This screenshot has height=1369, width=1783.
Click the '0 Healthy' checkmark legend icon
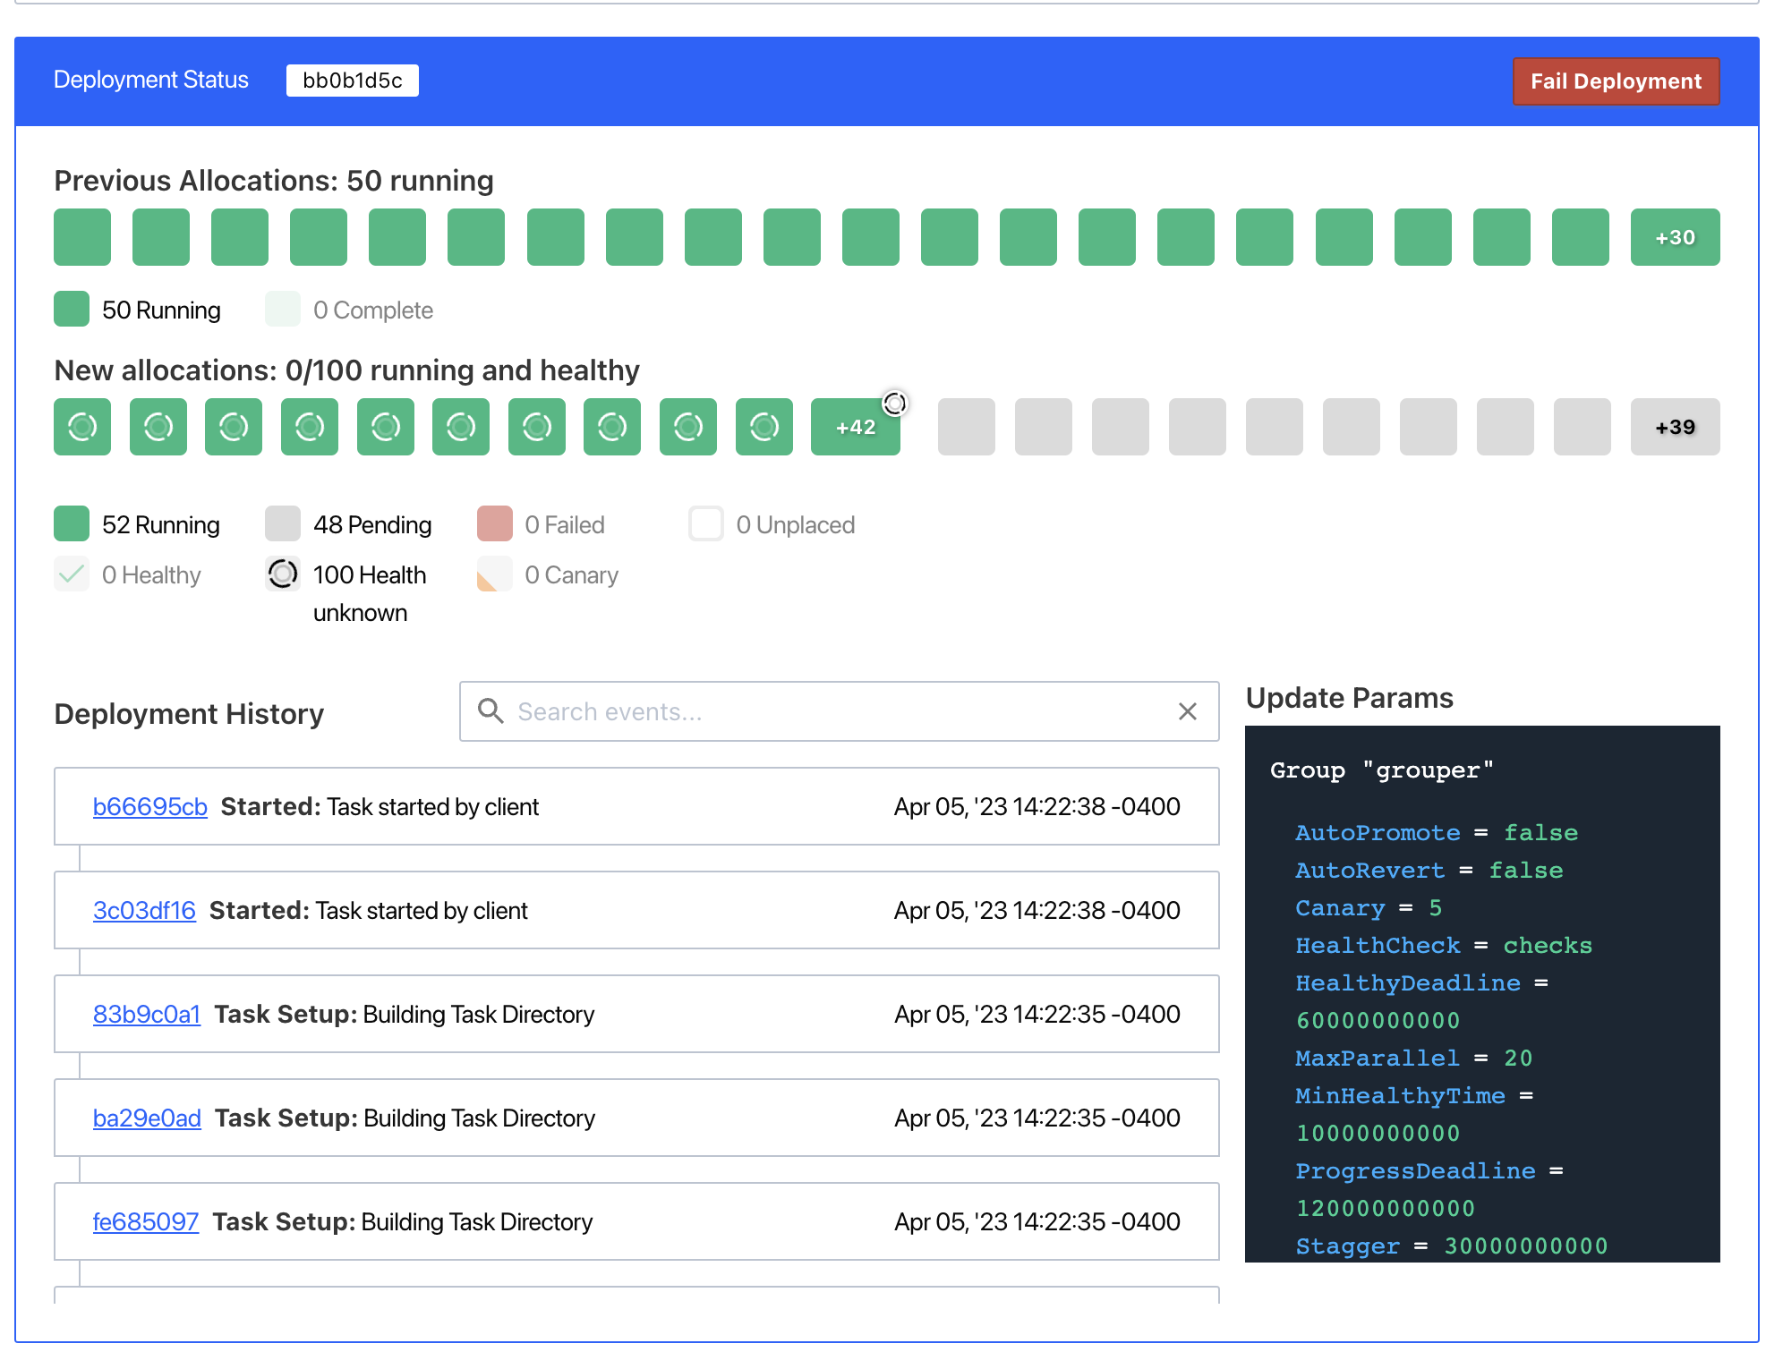pos(71,574)
